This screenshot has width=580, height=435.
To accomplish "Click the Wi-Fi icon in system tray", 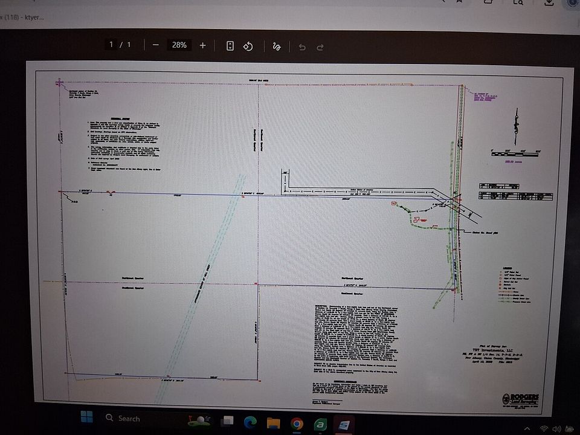I will 544,430.
